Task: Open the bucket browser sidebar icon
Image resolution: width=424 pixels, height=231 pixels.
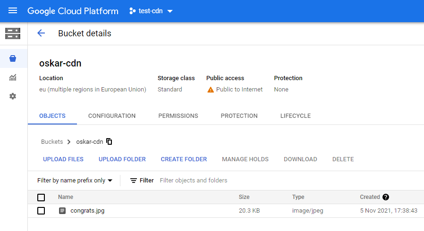Action: 13,58
